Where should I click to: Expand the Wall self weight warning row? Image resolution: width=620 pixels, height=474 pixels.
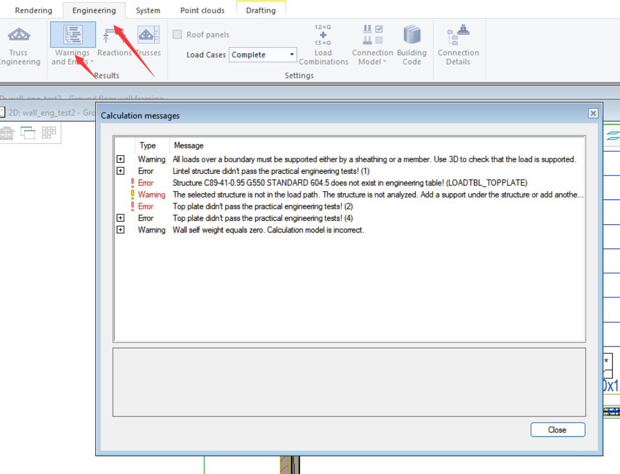tap(121, 230)
